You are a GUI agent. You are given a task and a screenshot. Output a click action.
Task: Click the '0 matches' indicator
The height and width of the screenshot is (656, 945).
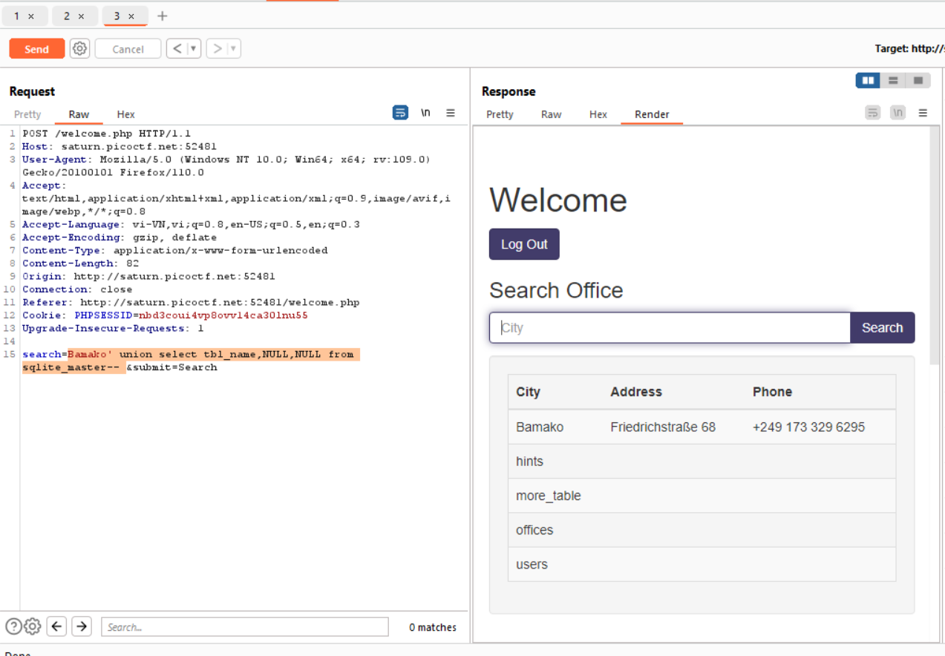[x=433, y=627]
